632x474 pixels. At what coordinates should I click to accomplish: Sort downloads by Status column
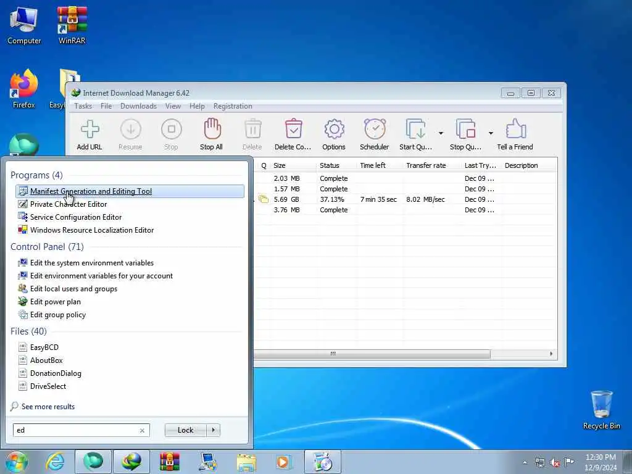336,165
